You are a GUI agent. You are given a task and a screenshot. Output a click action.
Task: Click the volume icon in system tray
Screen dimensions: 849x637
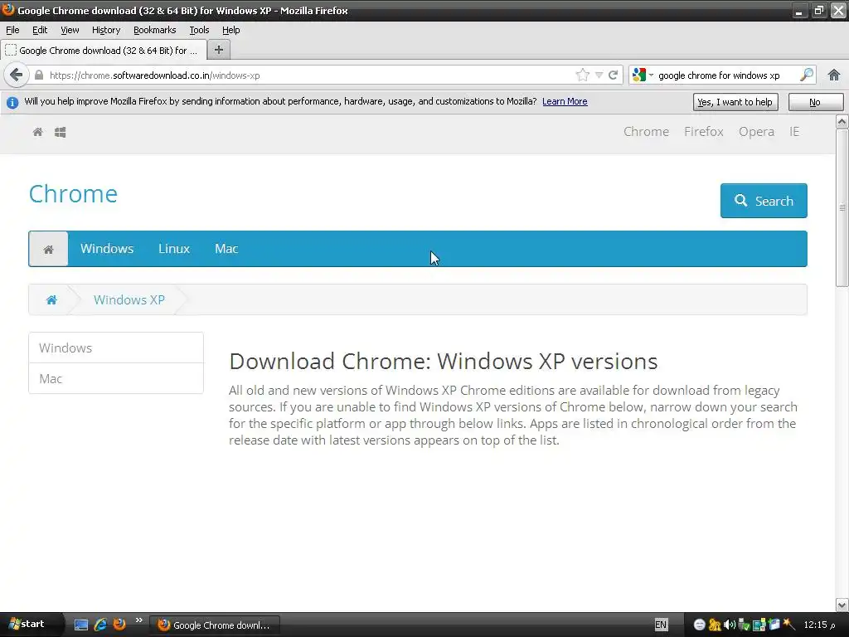[730, 625]
